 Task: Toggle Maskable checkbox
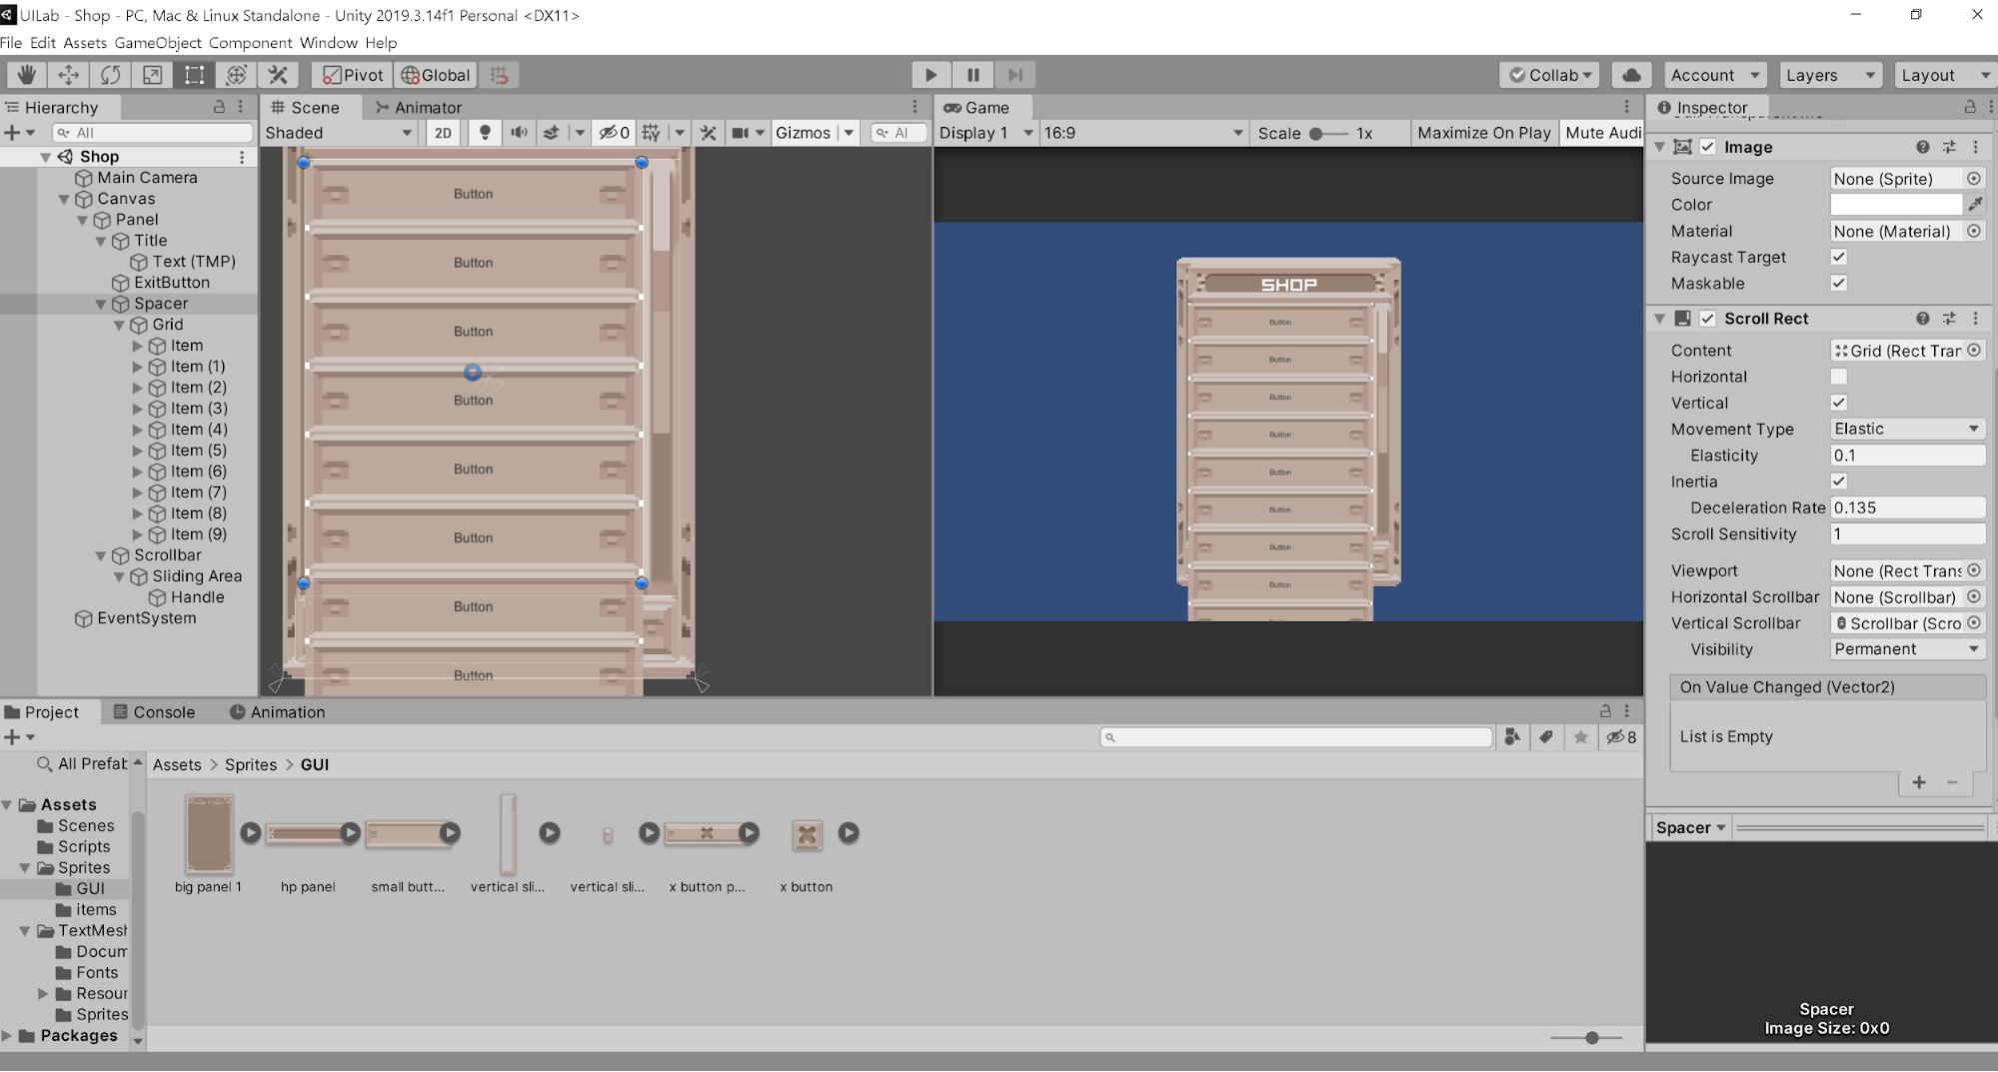click(1839, 283)
